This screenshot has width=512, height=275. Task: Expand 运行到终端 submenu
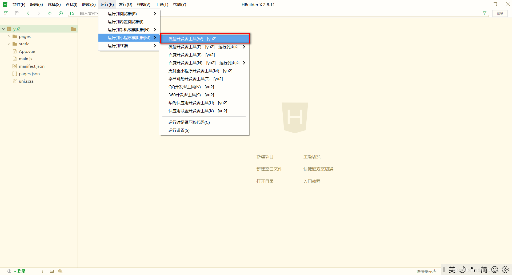(x=129, y=46)
